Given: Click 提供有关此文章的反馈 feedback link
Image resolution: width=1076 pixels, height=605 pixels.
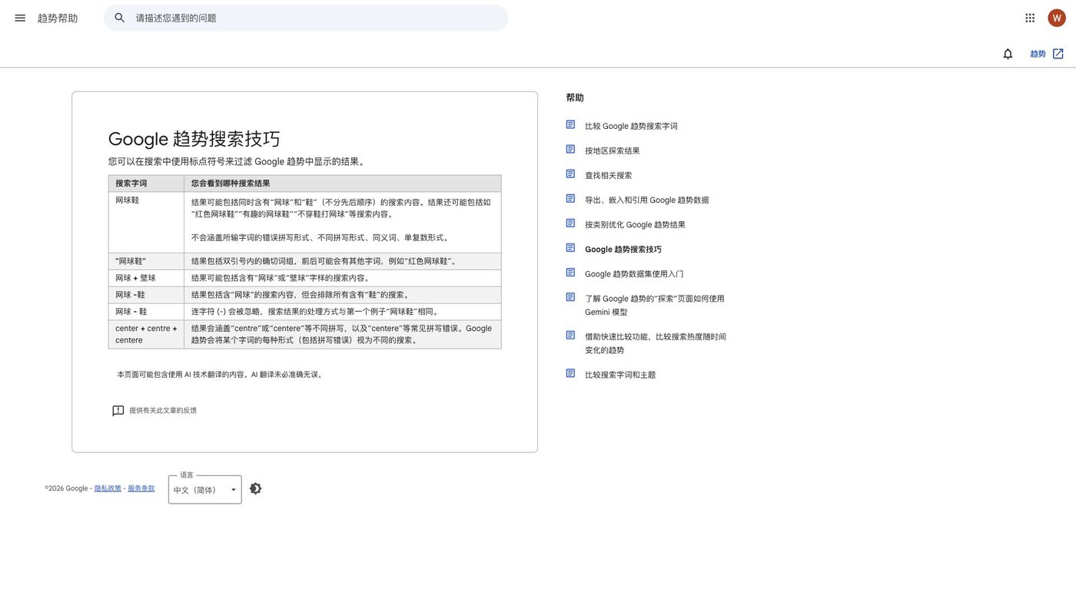Looking at the screenshot, I should [x=163, y=411].
